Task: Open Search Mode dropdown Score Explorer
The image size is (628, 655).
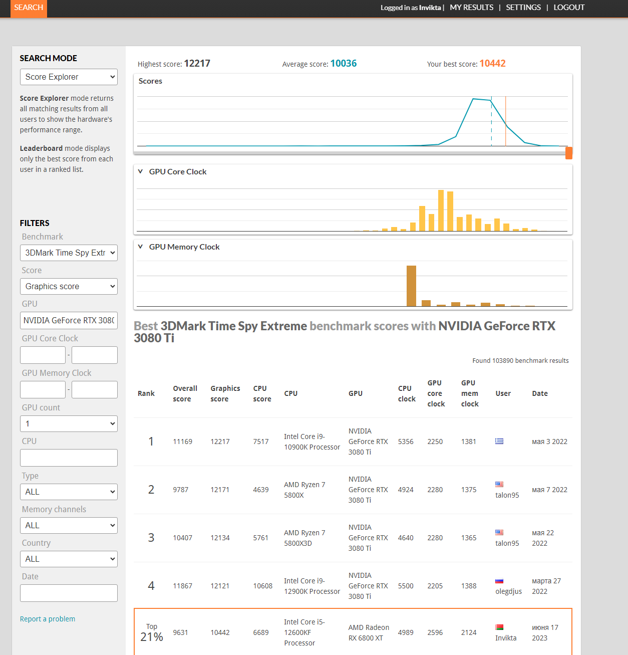Action: (69, 77)
